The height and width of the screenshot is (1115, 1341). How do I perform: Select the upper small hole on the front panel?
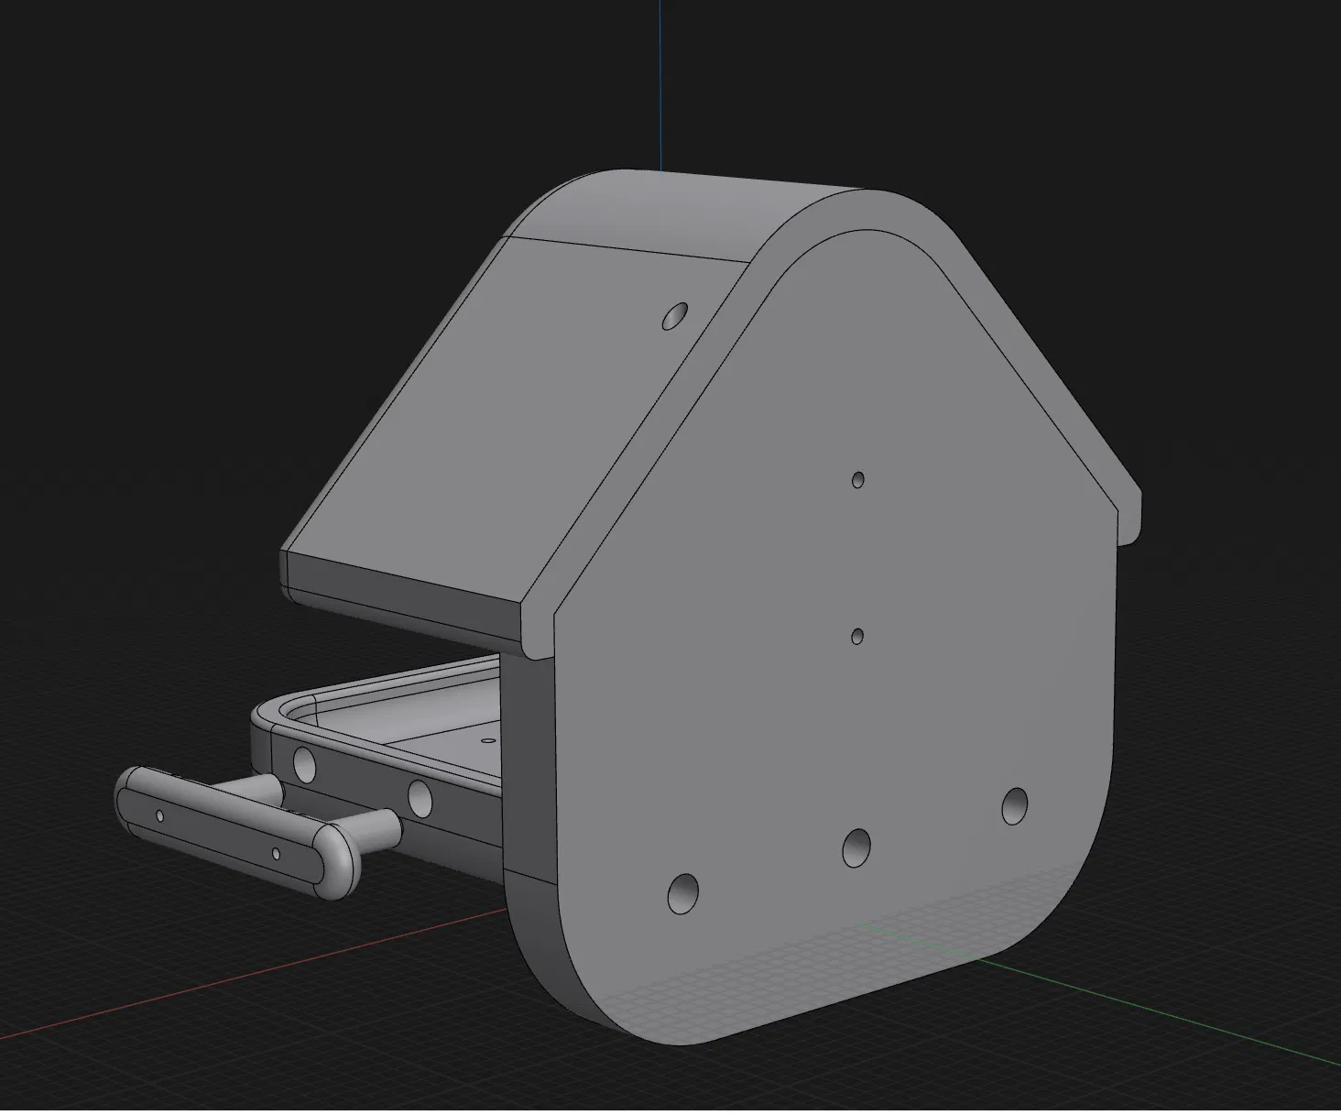[858, 479]
